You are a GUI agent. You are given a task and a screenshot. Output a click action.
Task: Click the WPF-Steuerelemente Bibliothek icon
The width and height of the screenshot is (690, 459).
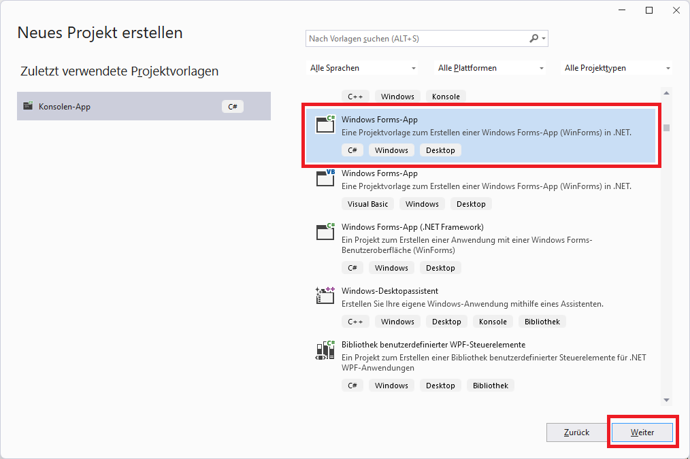tap(326, 350)
